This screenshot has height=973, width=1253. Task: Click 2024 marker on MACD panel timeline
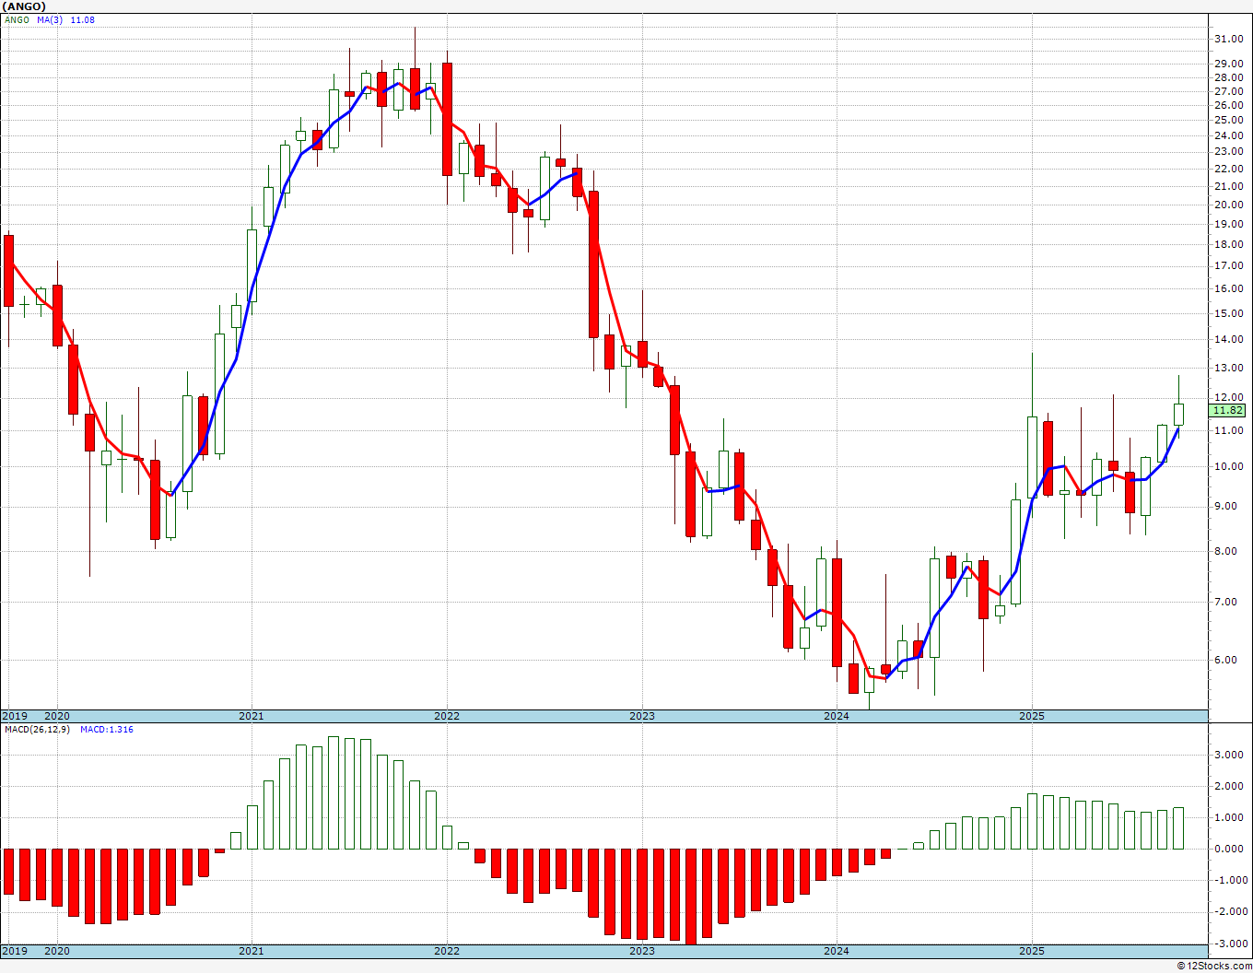(x=836, y=951)
